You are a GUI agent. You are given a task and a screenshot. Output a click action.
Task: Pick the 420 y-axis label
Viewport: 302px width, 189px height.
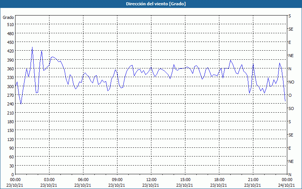click(11, 51)
